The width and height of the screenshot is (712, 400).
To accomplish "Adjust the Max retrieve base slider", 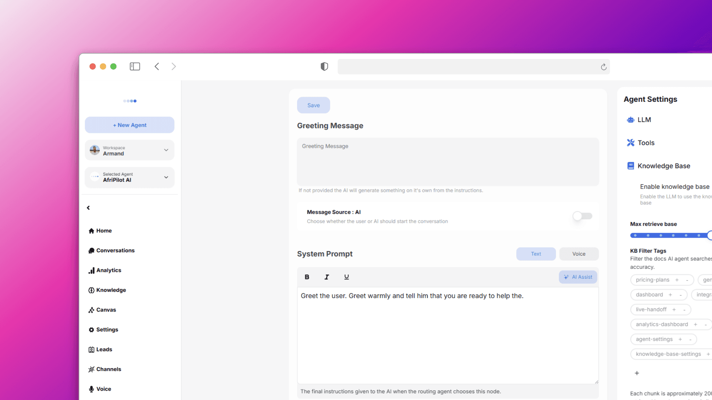I will 709,236.
